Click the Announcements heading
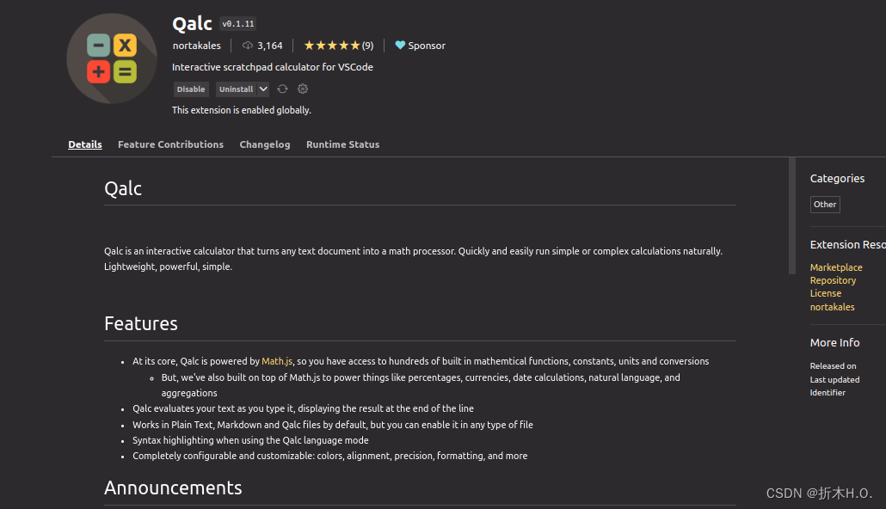 click(x=173, y=488)
